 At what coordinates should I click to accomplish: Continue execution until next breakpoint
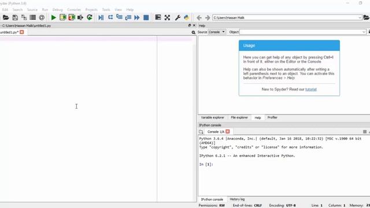137,17
